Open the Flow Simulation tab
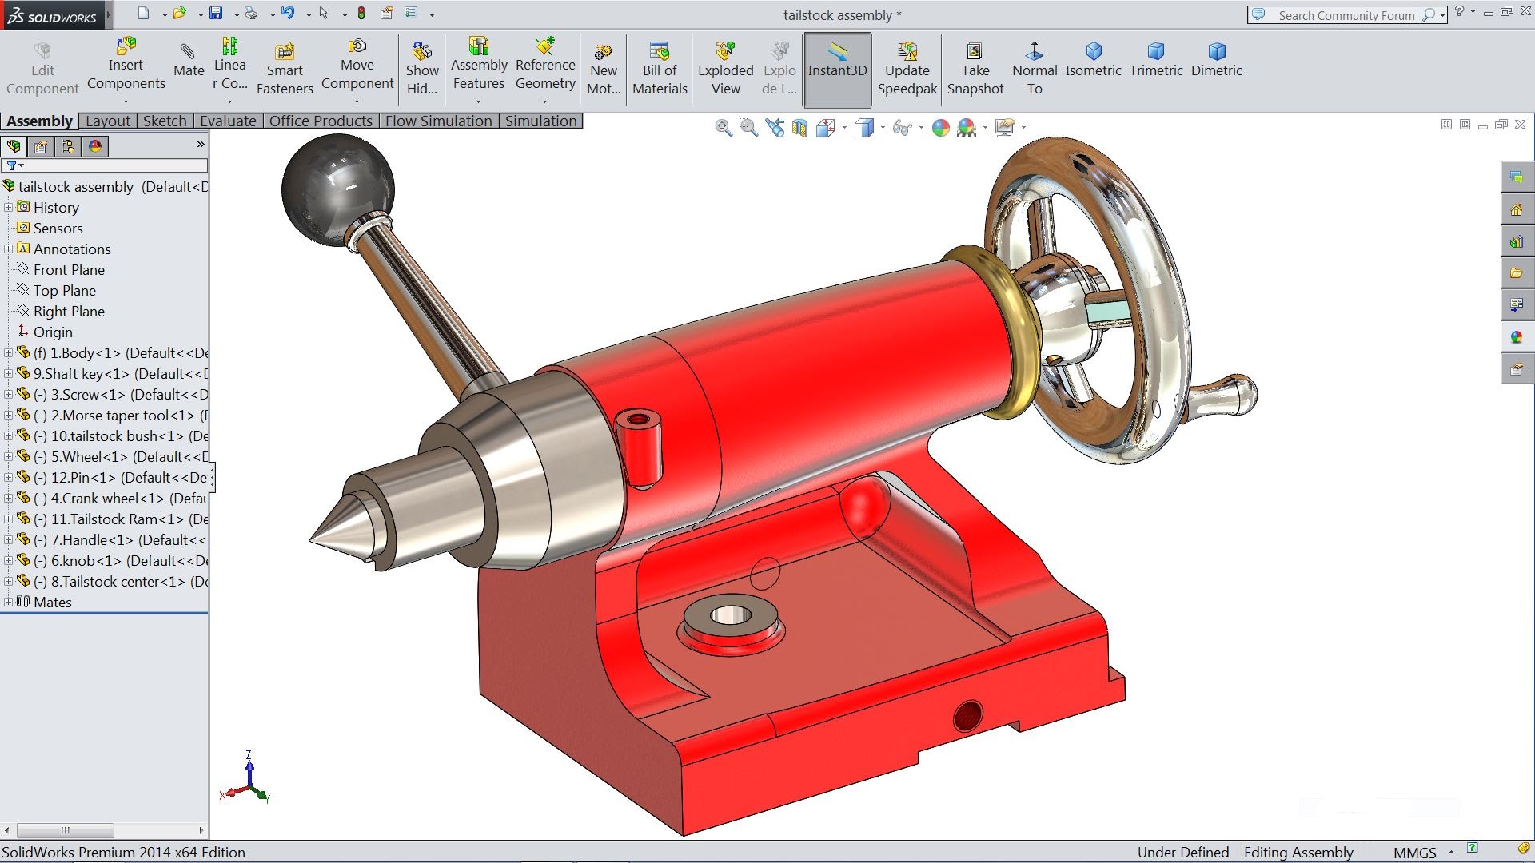Viewport: 1535px width, 863px height. (438, 121)
